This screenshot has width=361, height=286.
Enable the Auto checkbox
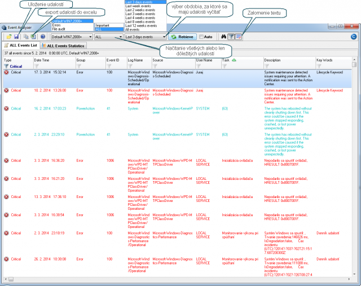pos(201,37)
